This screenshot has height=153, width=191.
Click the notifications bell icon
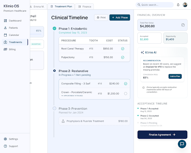178,5
